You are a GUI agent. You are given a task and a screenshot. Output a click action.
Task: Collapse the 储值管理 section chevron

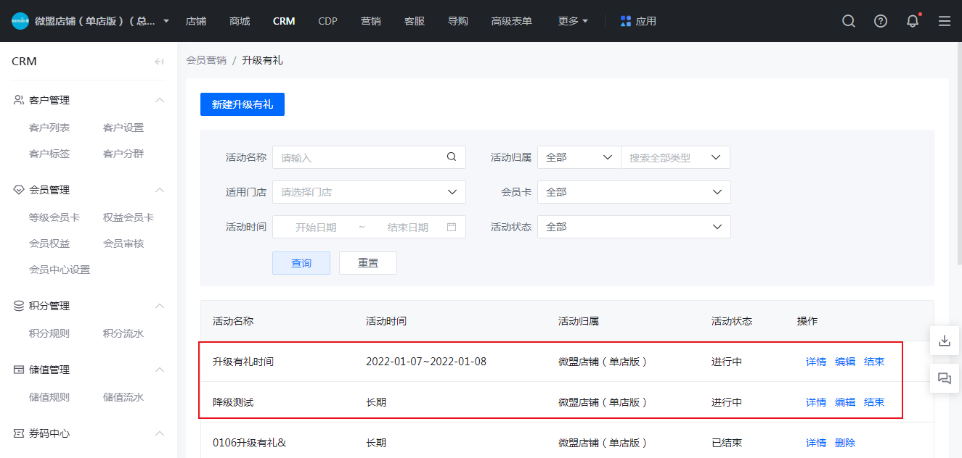click(160, 370)
